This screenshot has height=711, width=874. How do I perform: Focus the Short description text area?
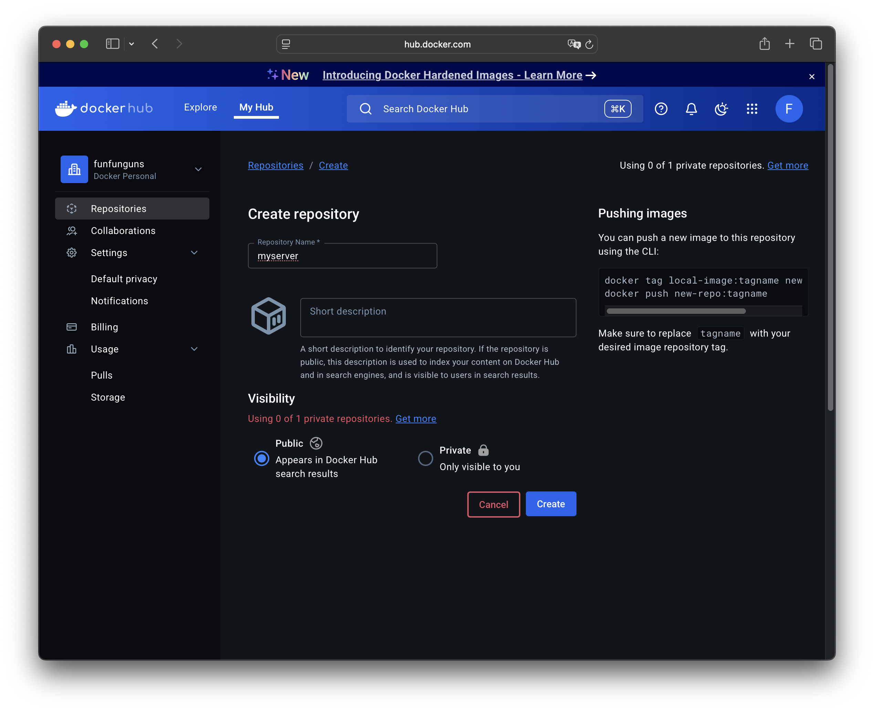pyautogui.click(x=438, y=318)
